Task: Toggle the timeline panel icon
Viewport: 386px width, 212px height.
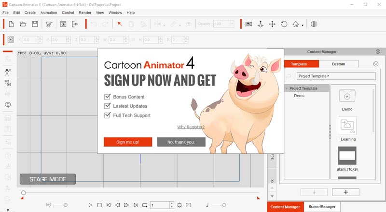Action: 314,24
